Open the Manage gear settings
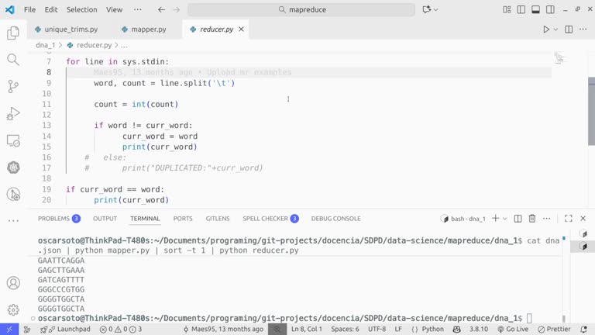The width and height of the screenshot is (595, 335). click(x=13, y=310)
